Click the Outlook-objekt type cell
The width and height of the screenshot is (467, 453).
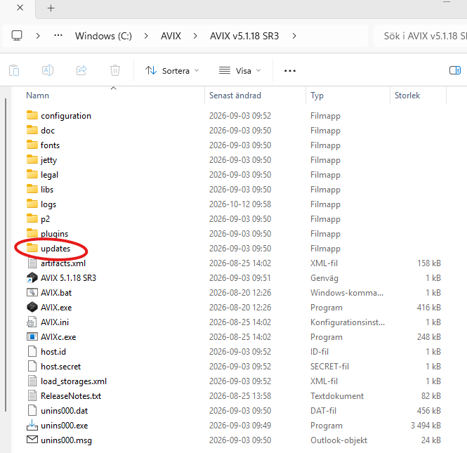[338, 440]
